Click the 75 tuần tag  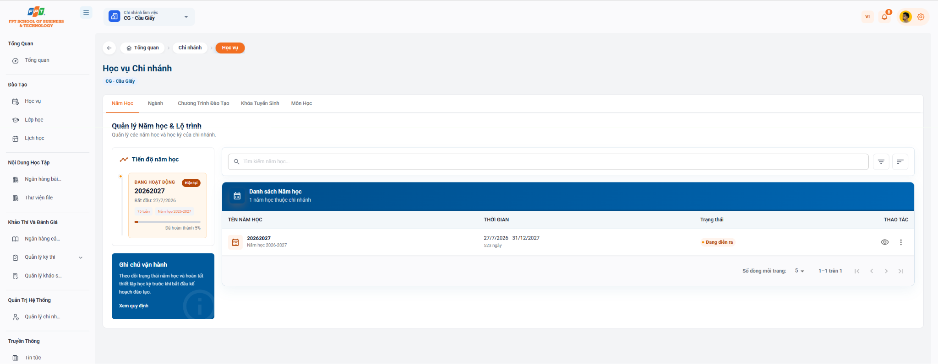(x=143, y=211)
